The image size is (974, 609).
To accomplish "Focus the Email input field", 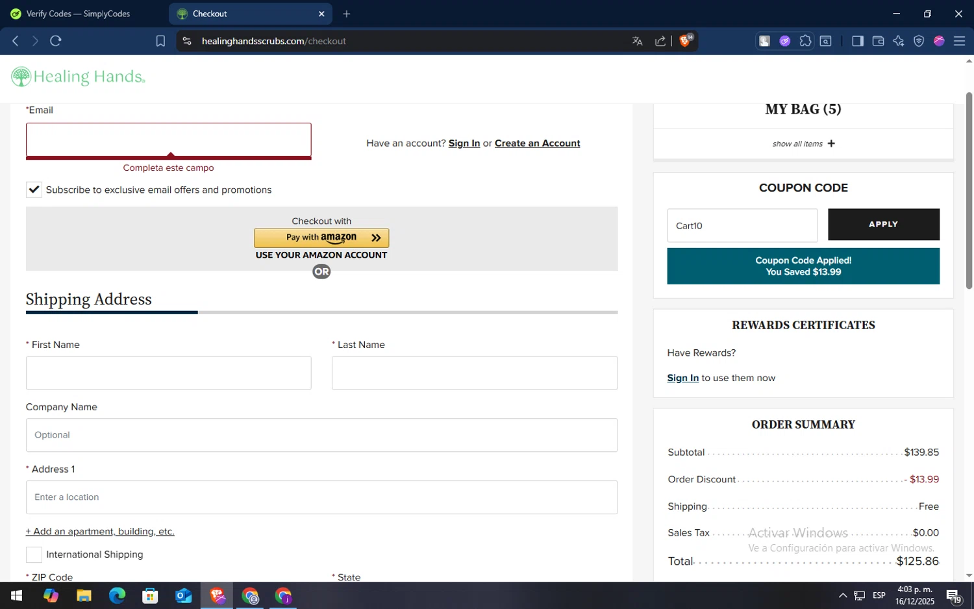I will (168, 140).
